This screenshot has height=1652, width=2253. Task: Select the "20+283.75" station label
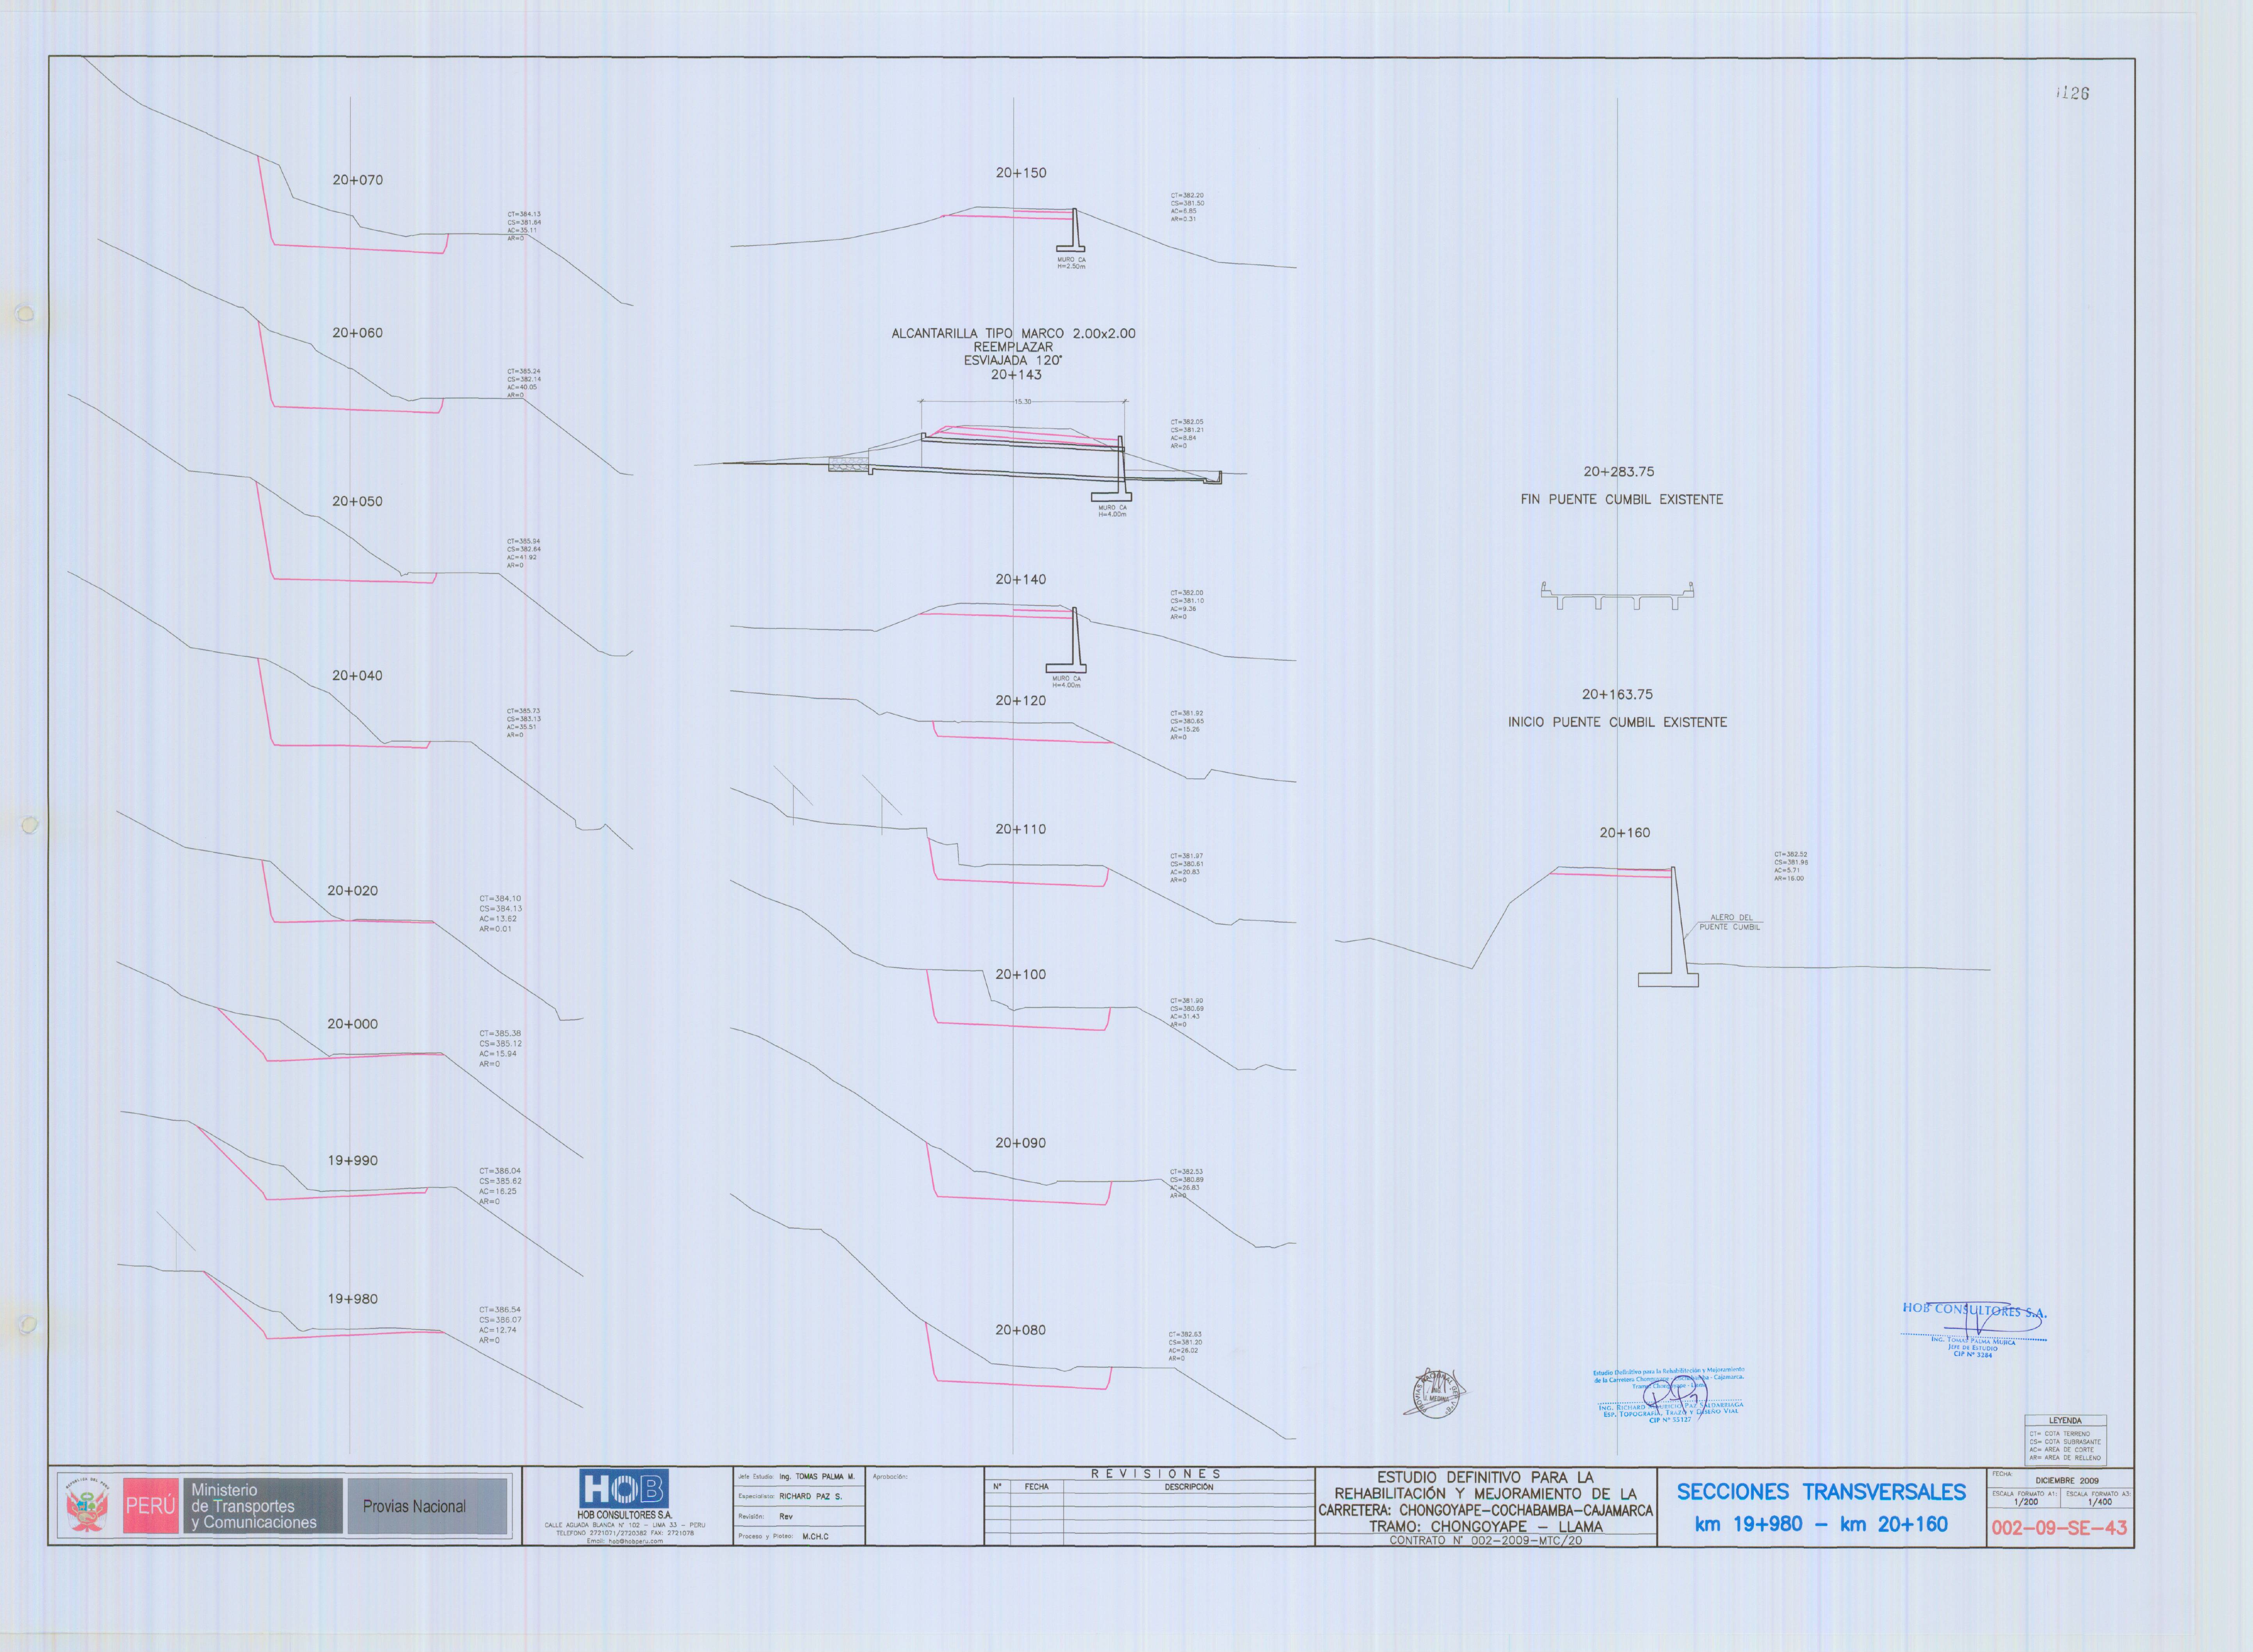click(1619, 472)
